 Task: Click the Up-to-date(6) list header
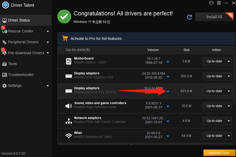78,50
